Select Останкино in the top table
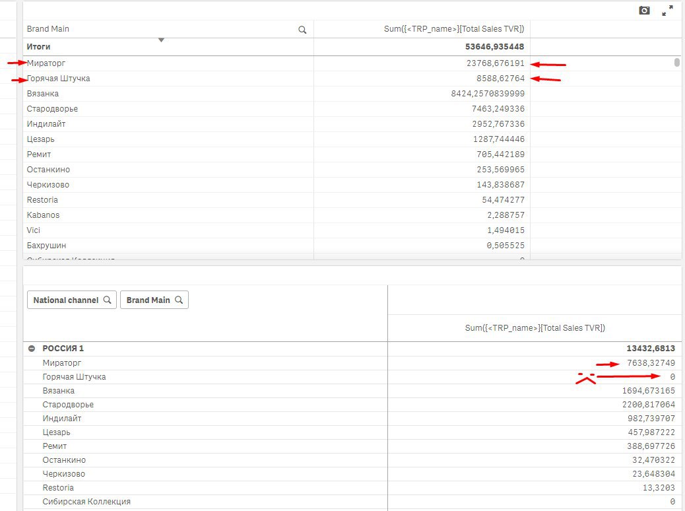The height and width of the screenshot is (511, 685). (x=48, y=170)
